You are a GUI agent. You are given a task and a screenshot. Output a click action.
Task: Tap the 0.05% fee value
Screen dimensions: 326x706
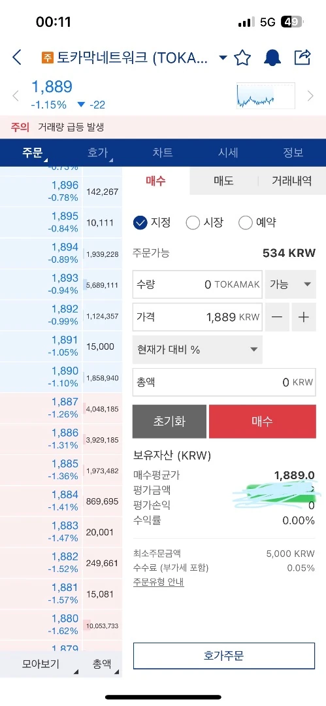301,568
